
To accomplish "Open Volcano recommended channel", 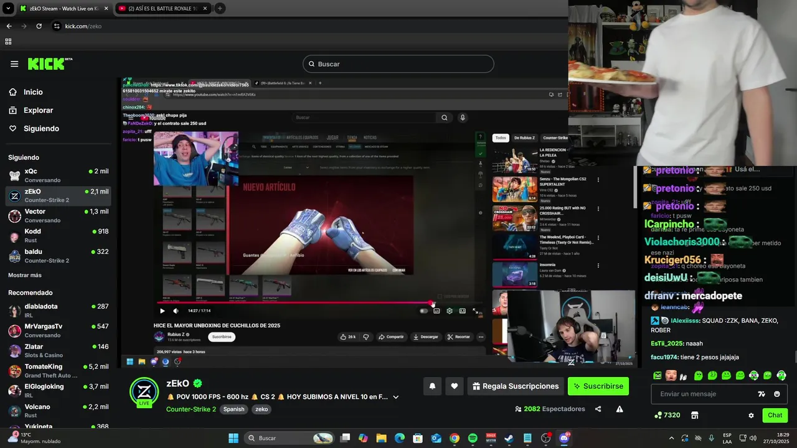I will 59,411.
